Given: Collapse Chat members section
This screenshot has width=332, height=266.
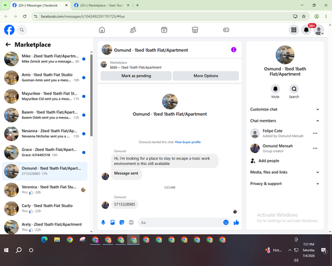Looking at the screenshot, I should tap(285, 121).
